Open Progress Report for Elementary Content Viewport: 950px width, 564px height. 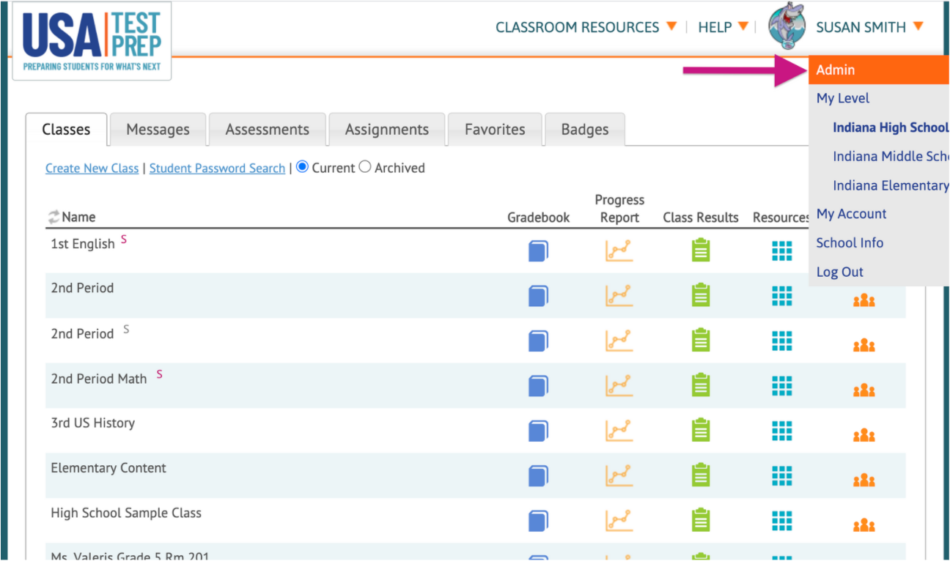tap(619, 476)
